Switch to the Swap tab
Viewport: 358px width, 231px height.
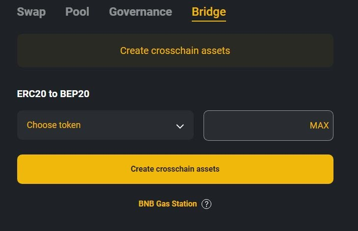(x=31, y=12)
